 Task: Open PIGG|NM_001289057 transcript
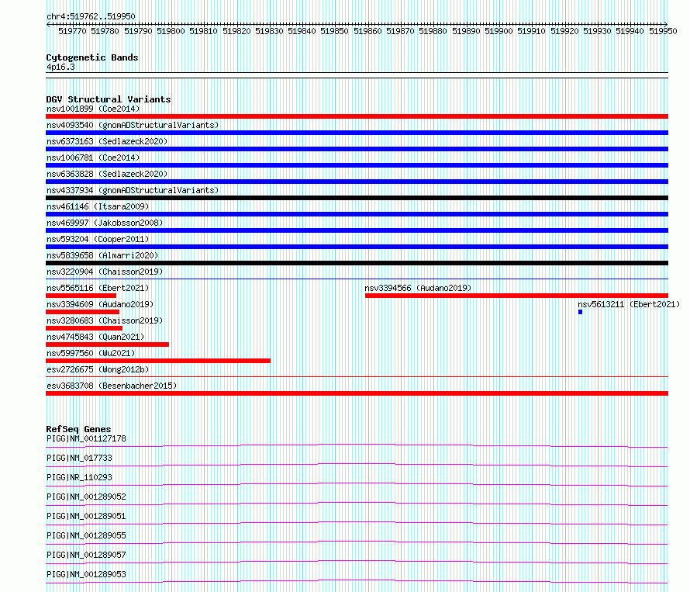(86, 555)
